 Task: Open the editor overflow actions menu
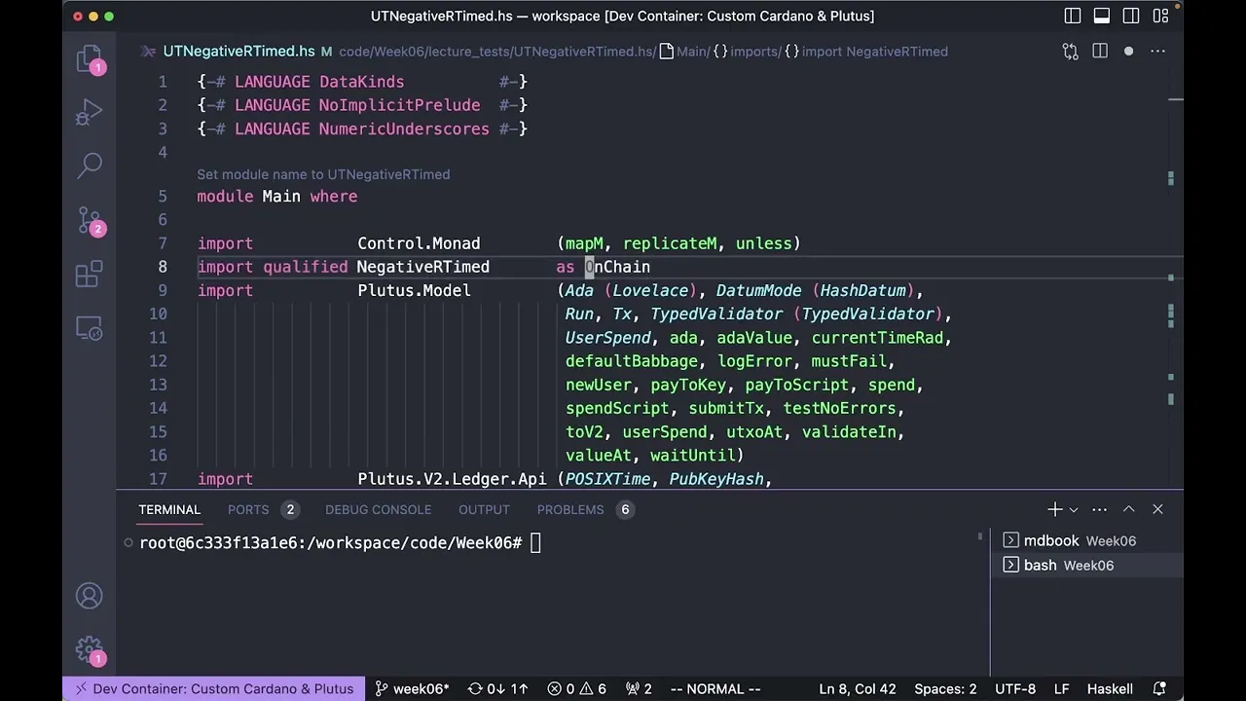1157,52
